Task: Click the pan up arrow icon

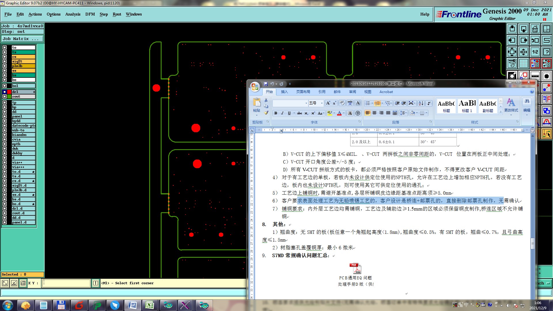Action: pyautogui.click(x=512, y=29)
